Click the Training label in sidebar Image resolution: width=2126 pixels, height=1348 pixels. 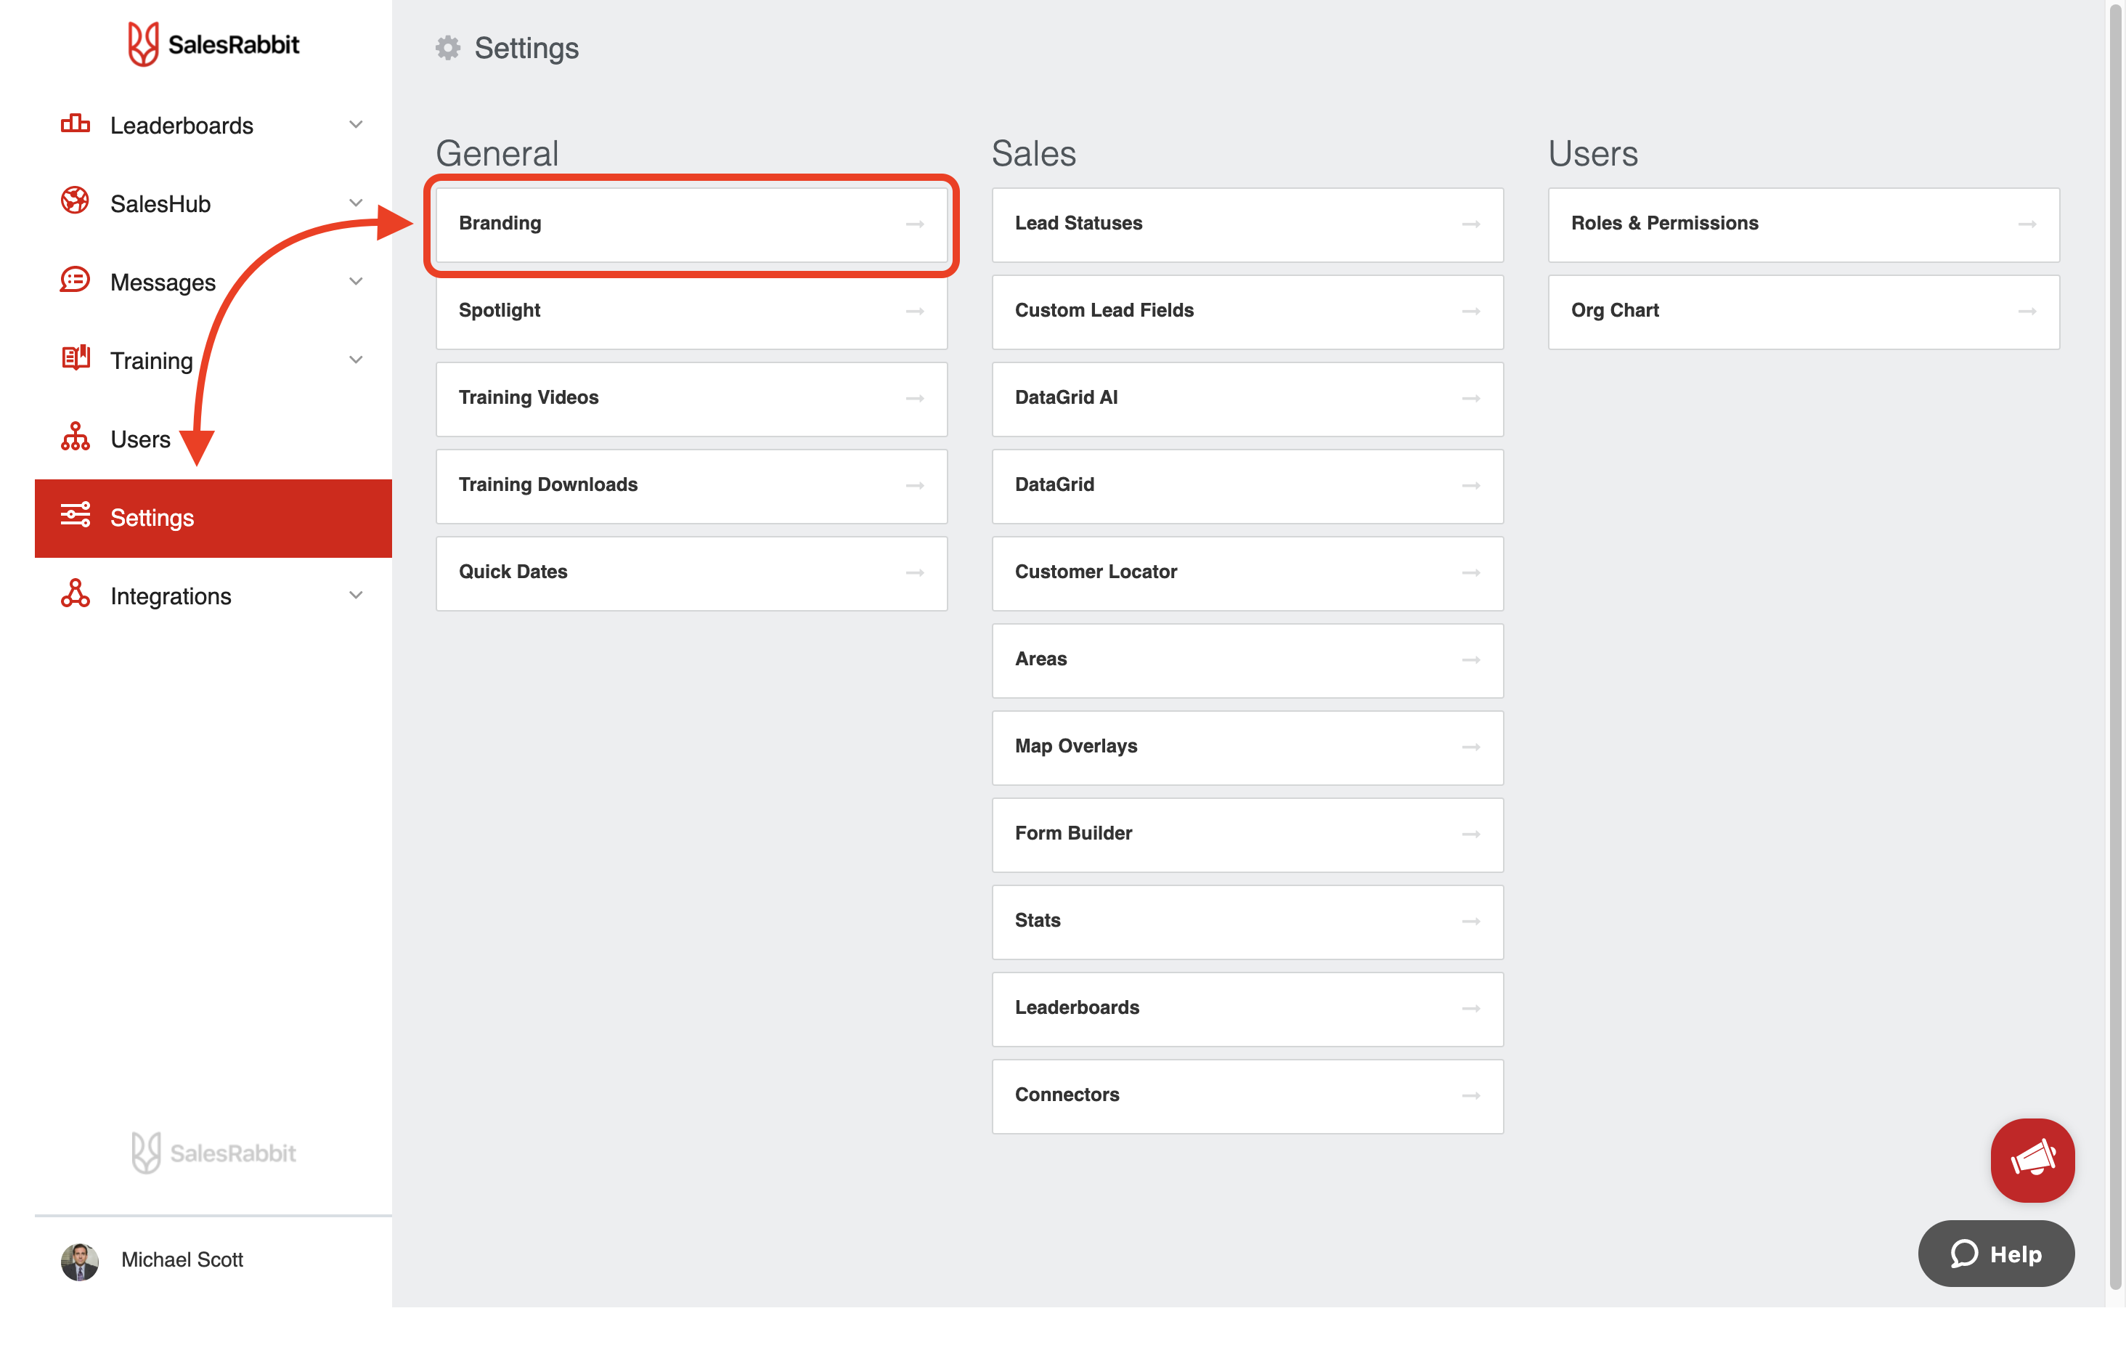pyautogui.click(x=152, y=360)
